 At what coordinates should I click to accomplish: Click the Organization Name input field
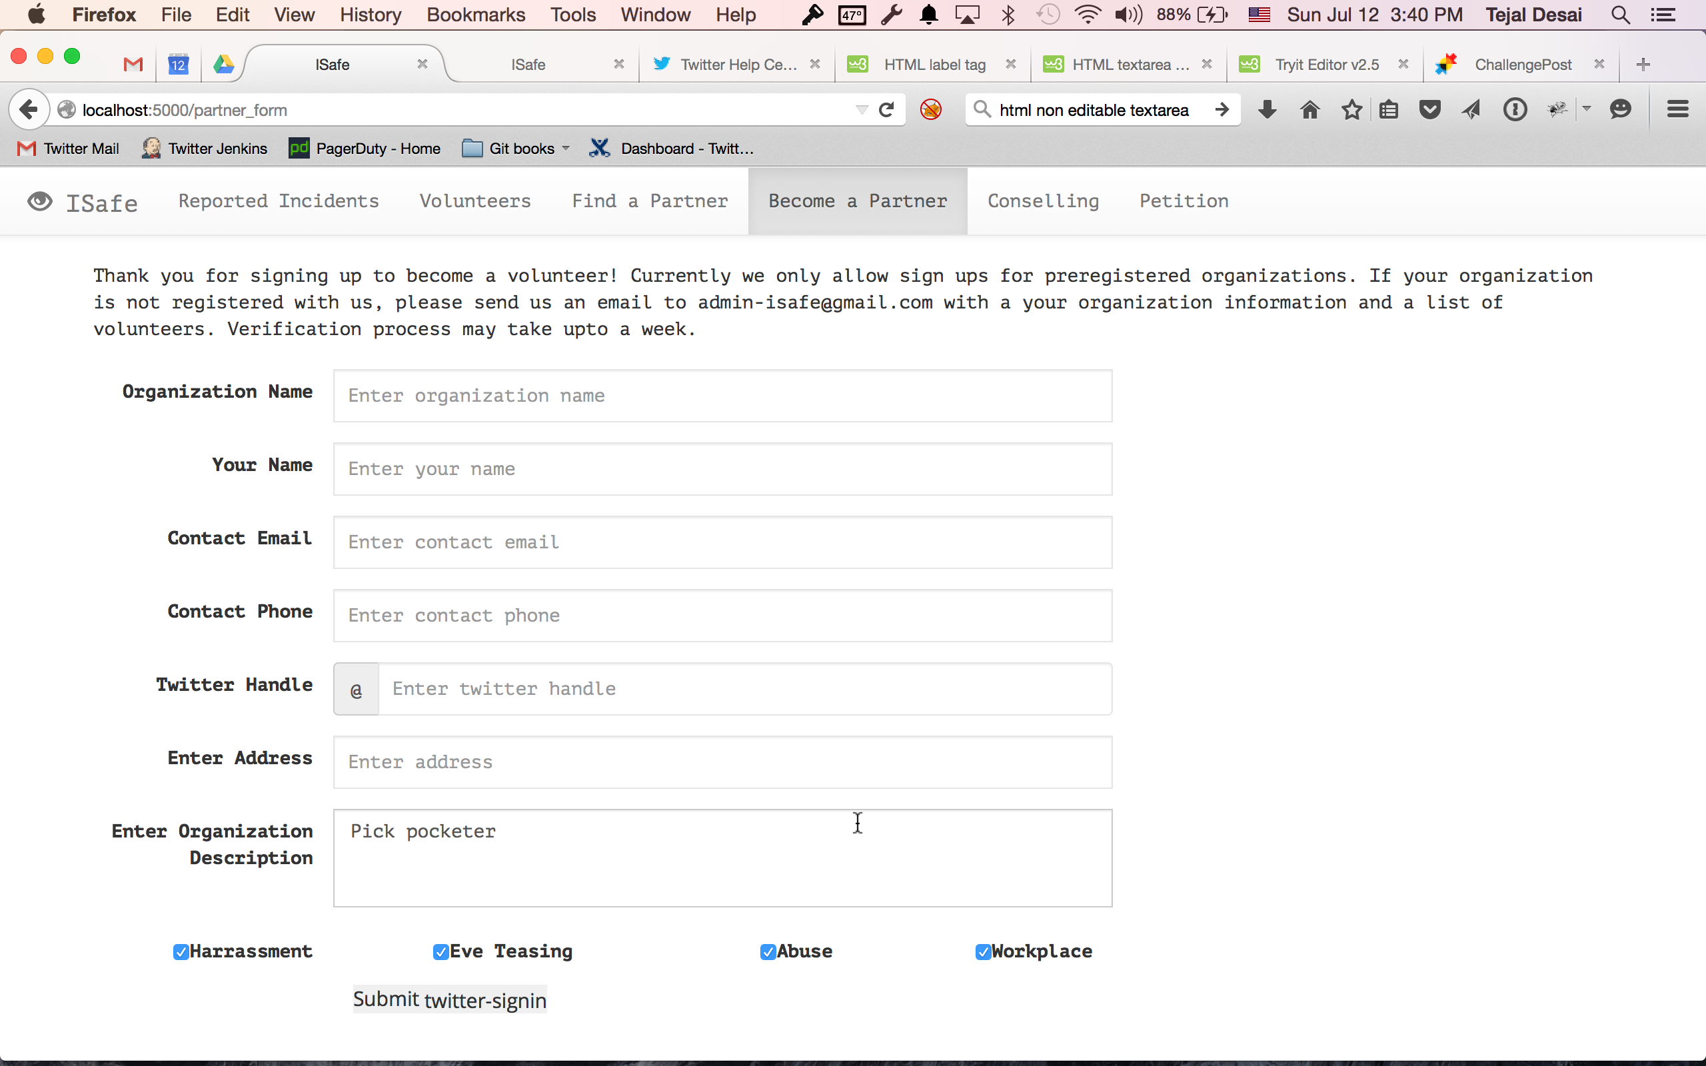(722, 396)
